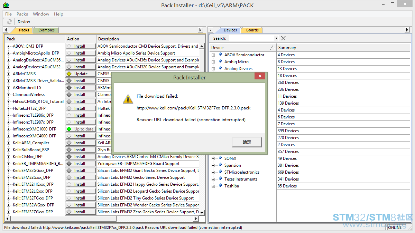415x233 pixels.
Task: Expand the STMicroelectronics device tree node
Action: click(x=213, y=172)
